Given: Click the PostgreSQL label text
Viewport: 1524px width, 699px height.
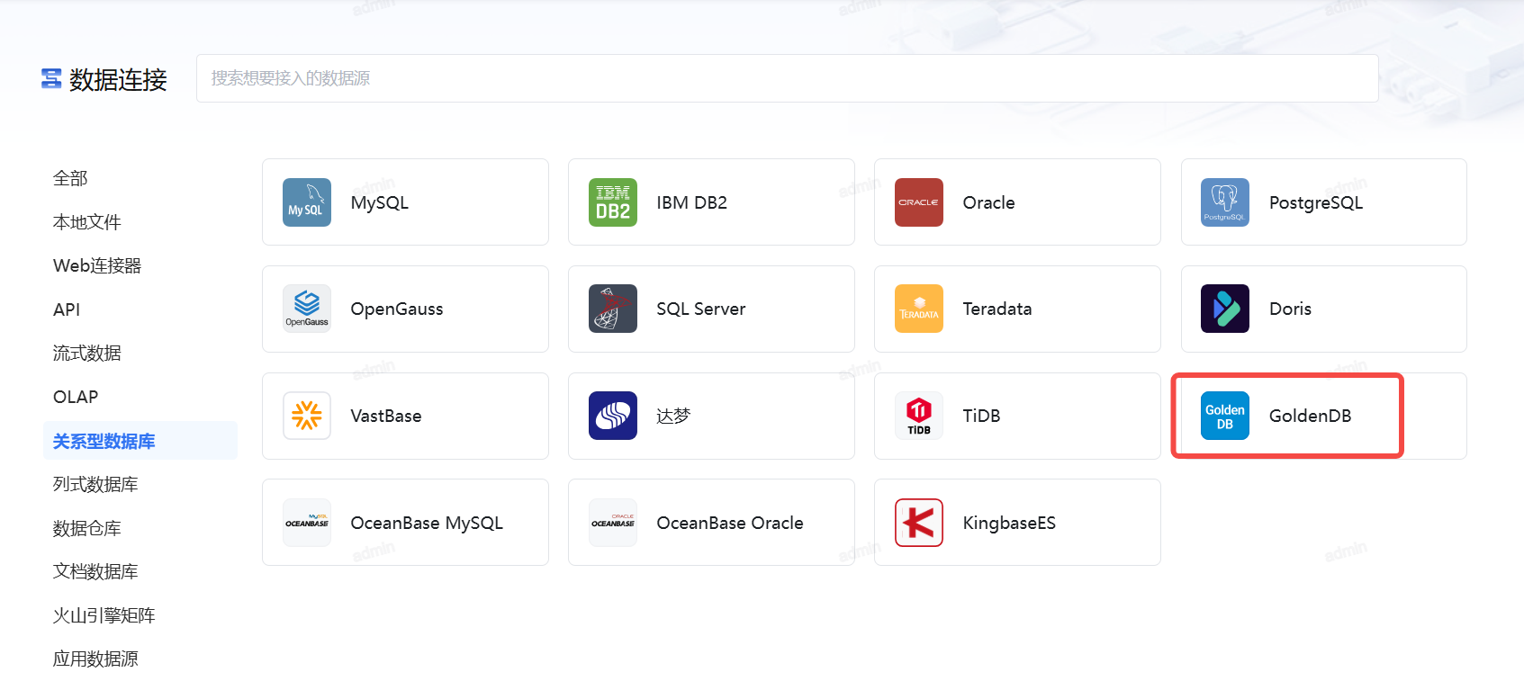Looking at the screenshot, I should point(1315,202).
